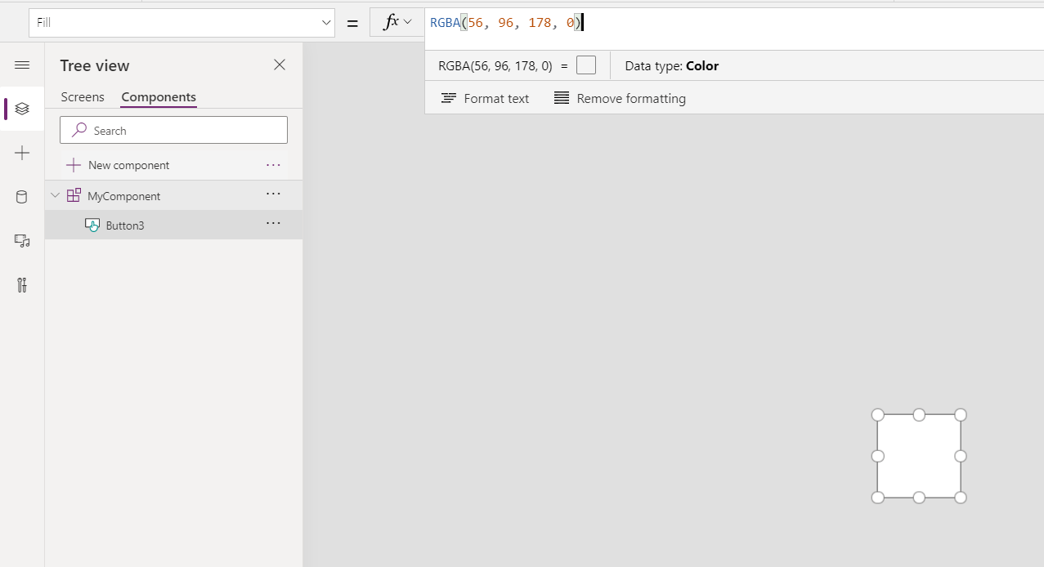Open the fx function dropdown
Viewport: 1044px width, 567px height.
[x=397, y=22]
